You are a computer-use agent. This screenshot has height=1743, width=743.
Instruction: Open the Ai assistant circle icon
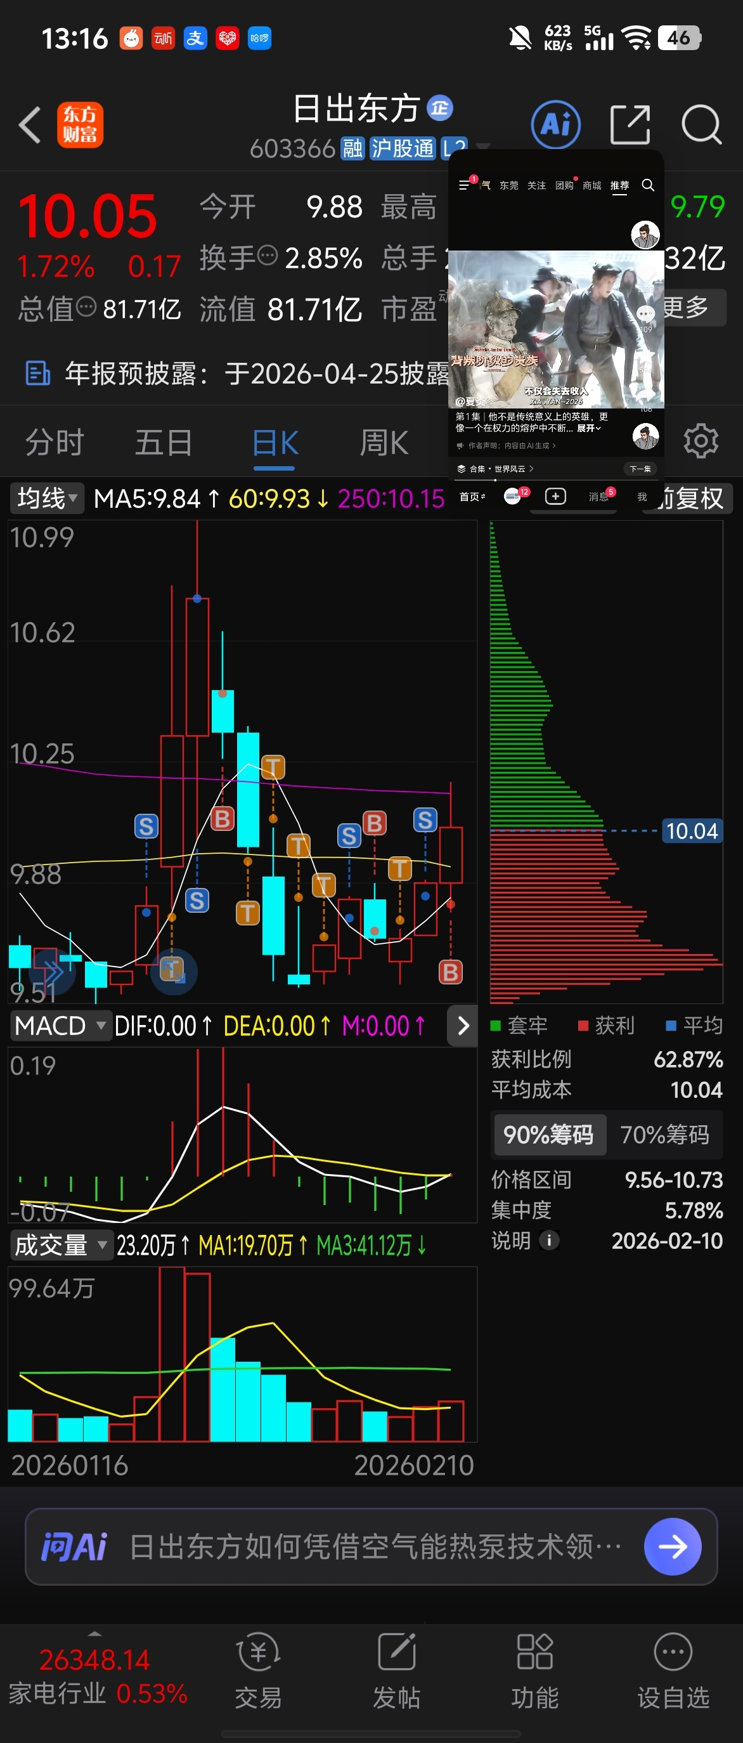tap(556, 125)
